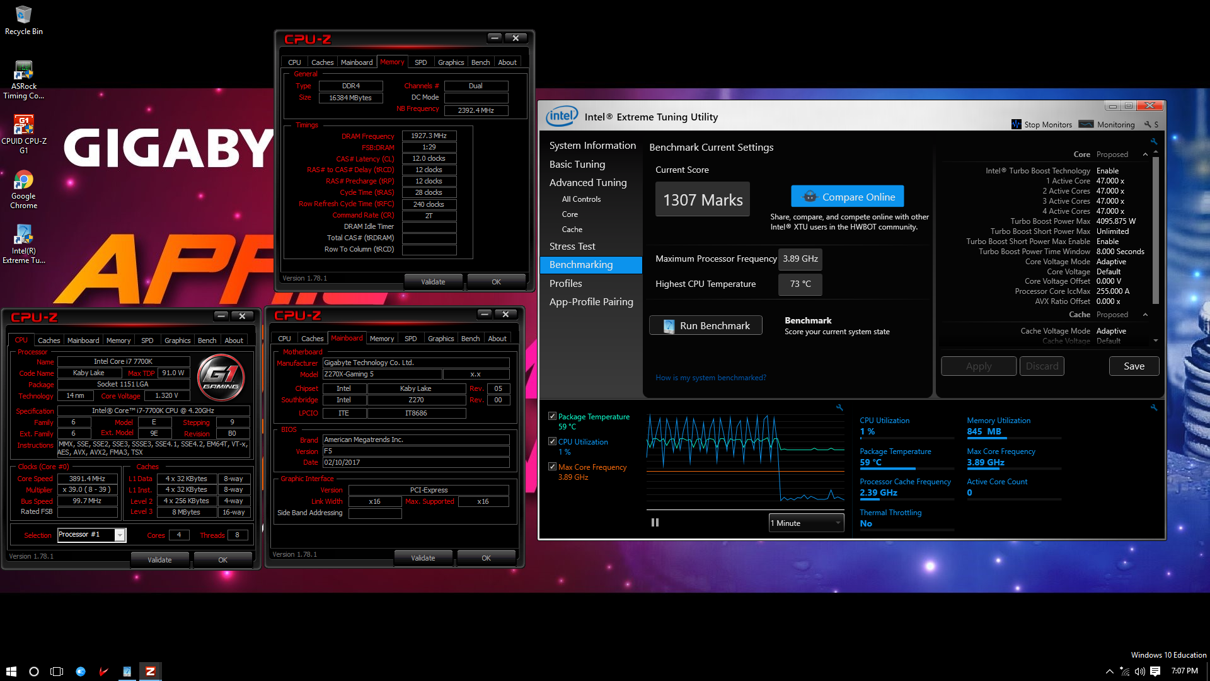Open Profiles in XTU sidebar
Viewport: 1210px width, 681px height.
click(x=565, y=284)
